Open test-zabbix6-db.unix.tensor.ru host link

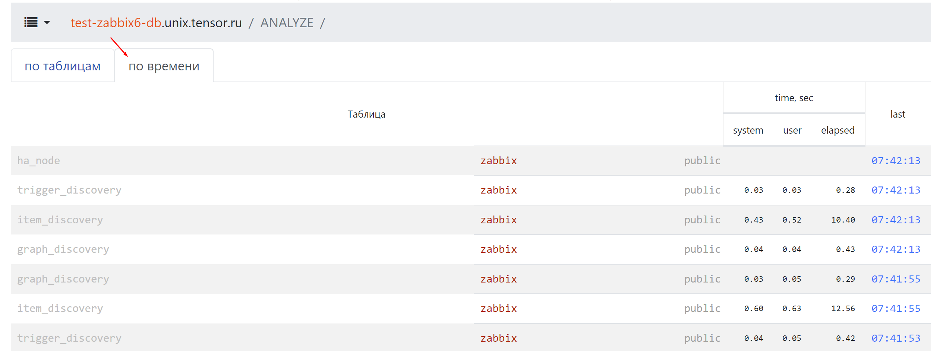click(x=156, y=23)
